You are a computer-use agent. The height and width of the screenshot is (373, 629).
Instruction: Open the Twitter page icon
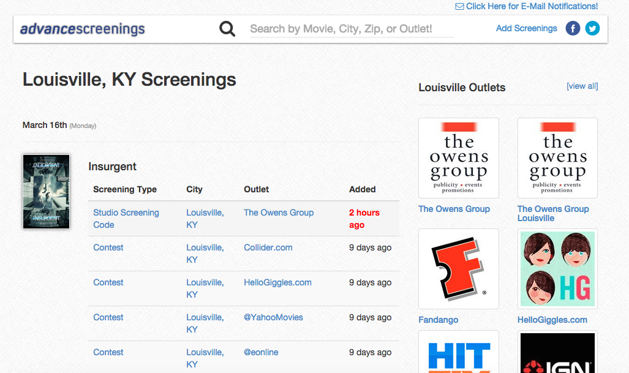point(592,28)
